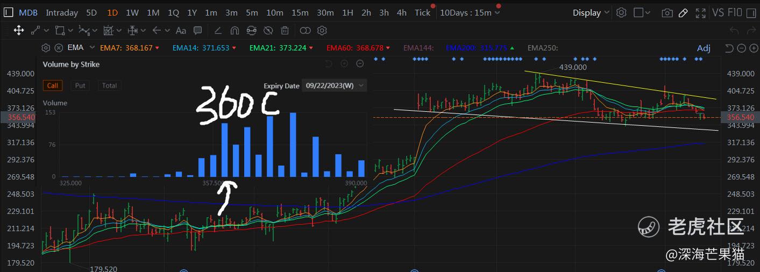Enable the magnet snap tool
This screenshot has height=272, width=760.
coord(235,31)
